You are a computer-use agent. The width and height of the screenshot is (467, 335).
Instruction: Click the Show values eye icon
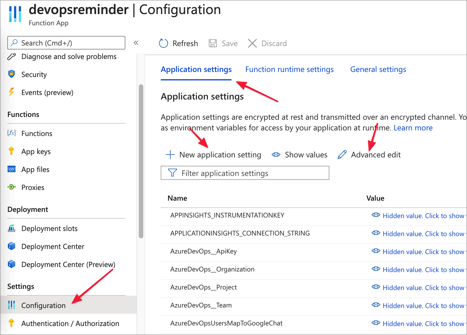(276, 155)
